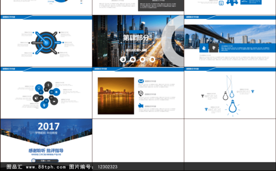Click the dark thumbs-down square icon
Image resolution: width=276 pixels, height=171 pixels.
213,48
